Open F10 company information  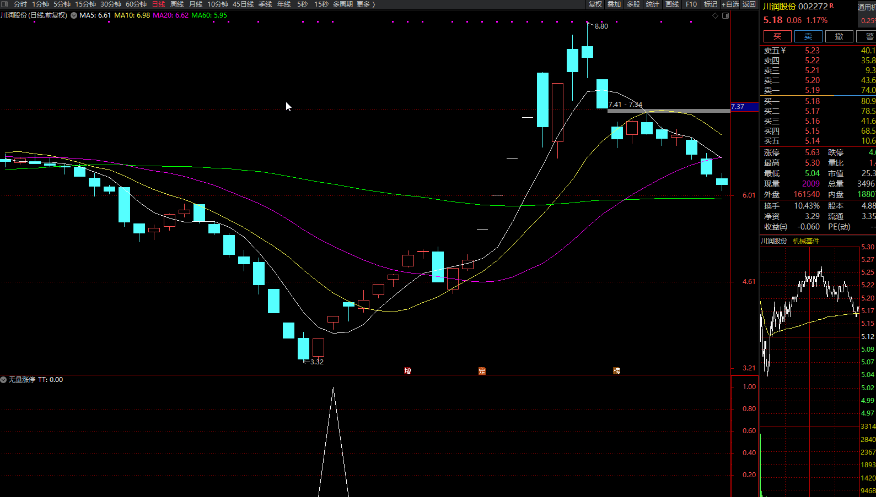click(x=691, y=4)
